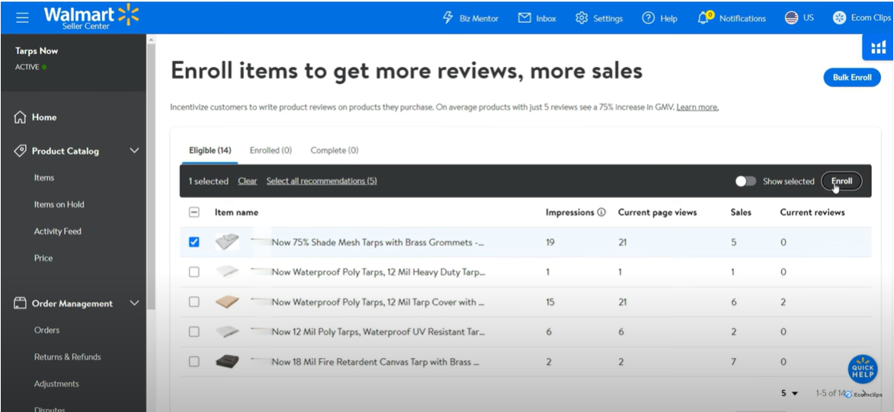This screenshot has width=894, height=412.
Task: Switch to the Eligible (14) tab
Action: click(x=210, y=151)
